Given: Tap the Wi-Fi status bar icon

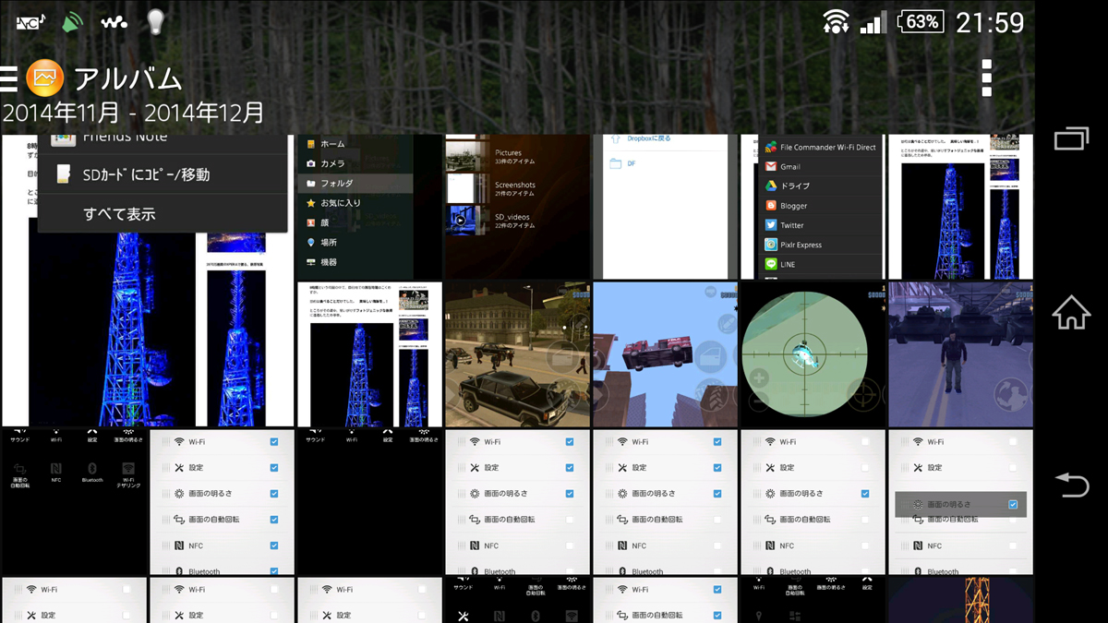Looking at the screenshot, I should (837, 22).
